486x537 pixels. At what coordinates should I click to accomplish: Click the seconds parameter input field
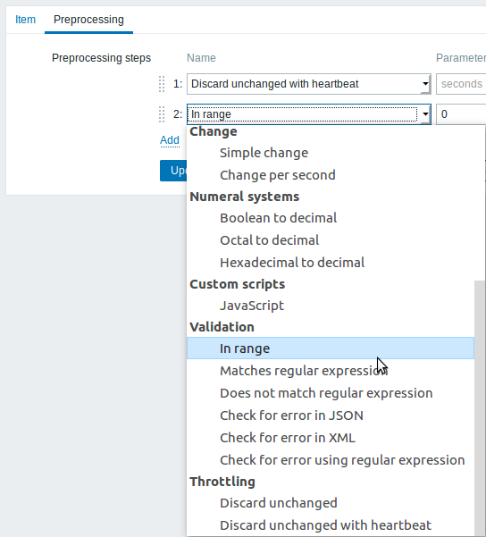coord(461,84)
